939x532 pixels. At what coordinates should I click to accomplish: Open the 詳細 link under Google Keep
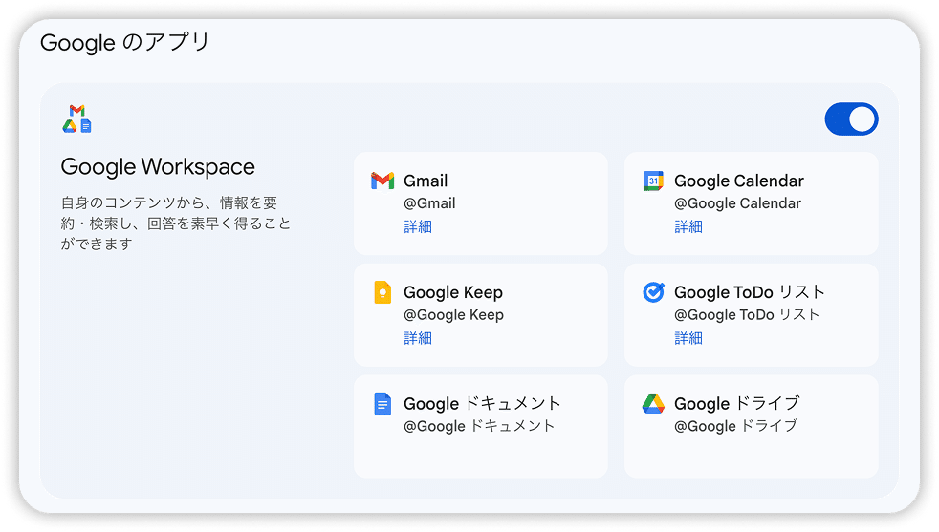coord(418,338)
